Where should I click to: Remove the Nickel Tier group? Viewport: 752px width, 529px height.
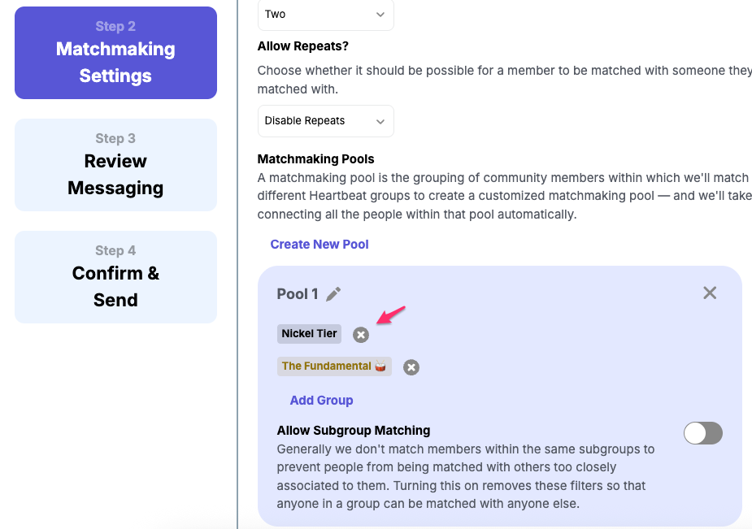click(x=361, y=335)
